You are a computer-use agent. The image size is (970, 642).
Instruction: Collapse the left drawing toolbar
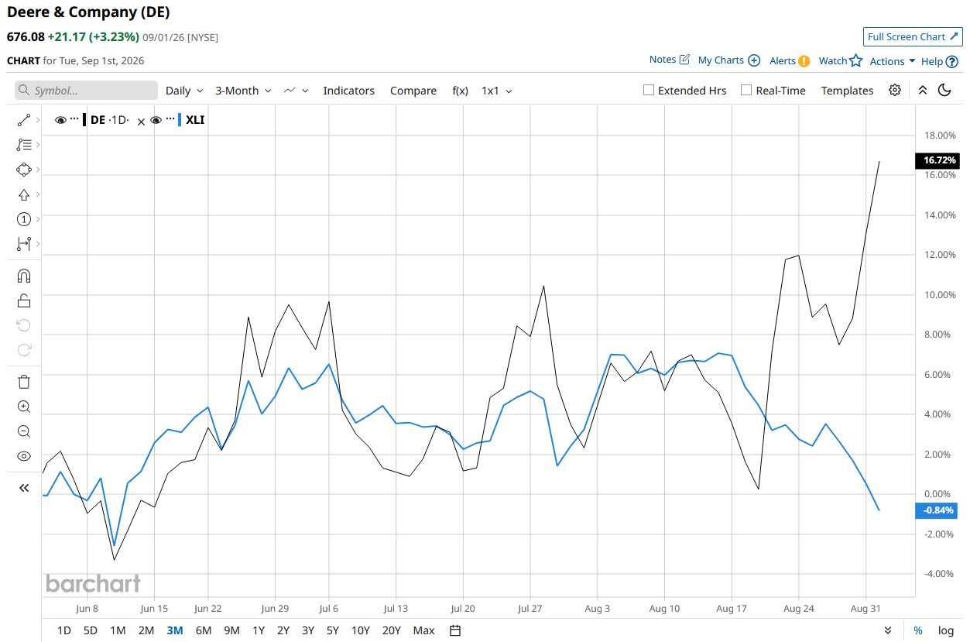click(x=23, y=488)
